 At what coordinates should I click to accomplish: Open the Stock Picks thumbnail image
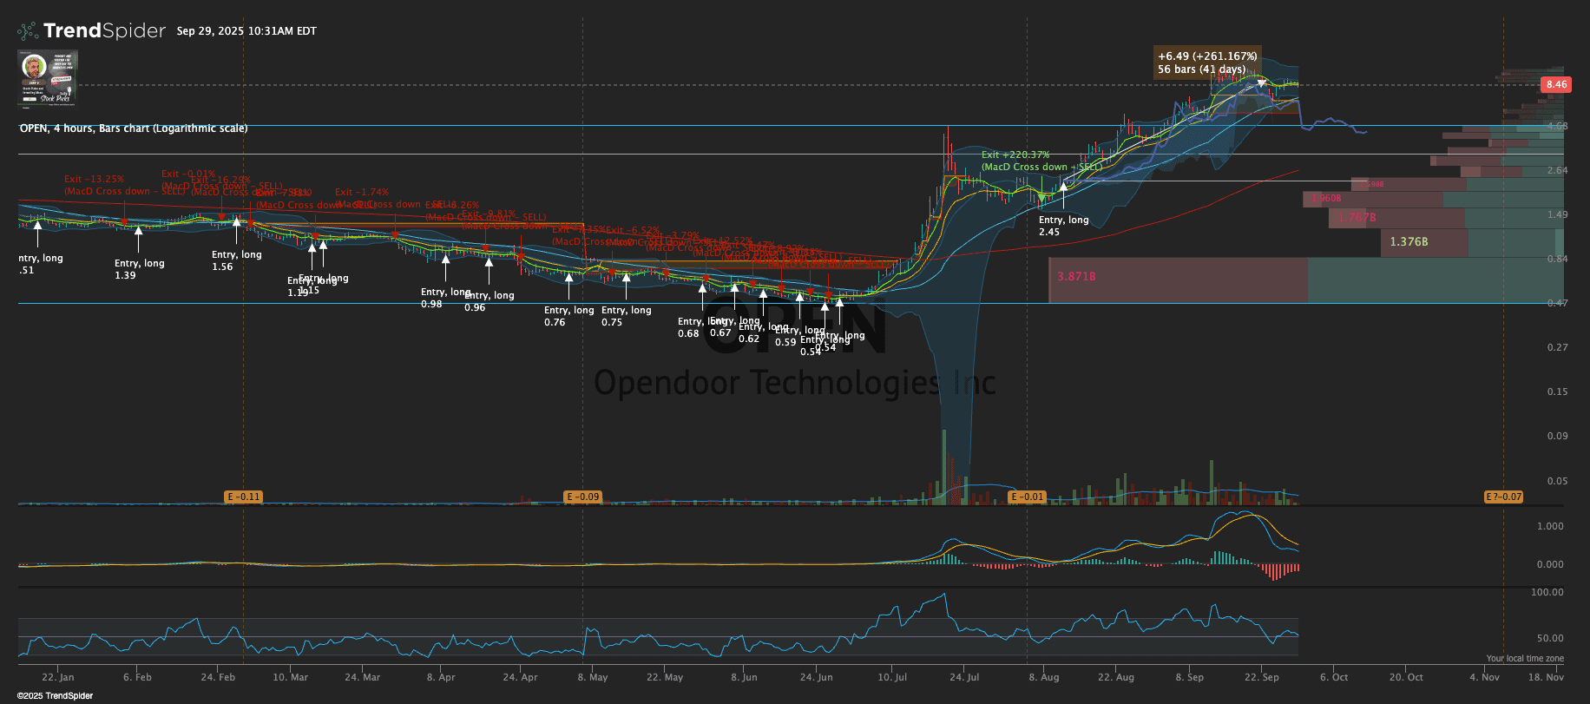(48, 78)
